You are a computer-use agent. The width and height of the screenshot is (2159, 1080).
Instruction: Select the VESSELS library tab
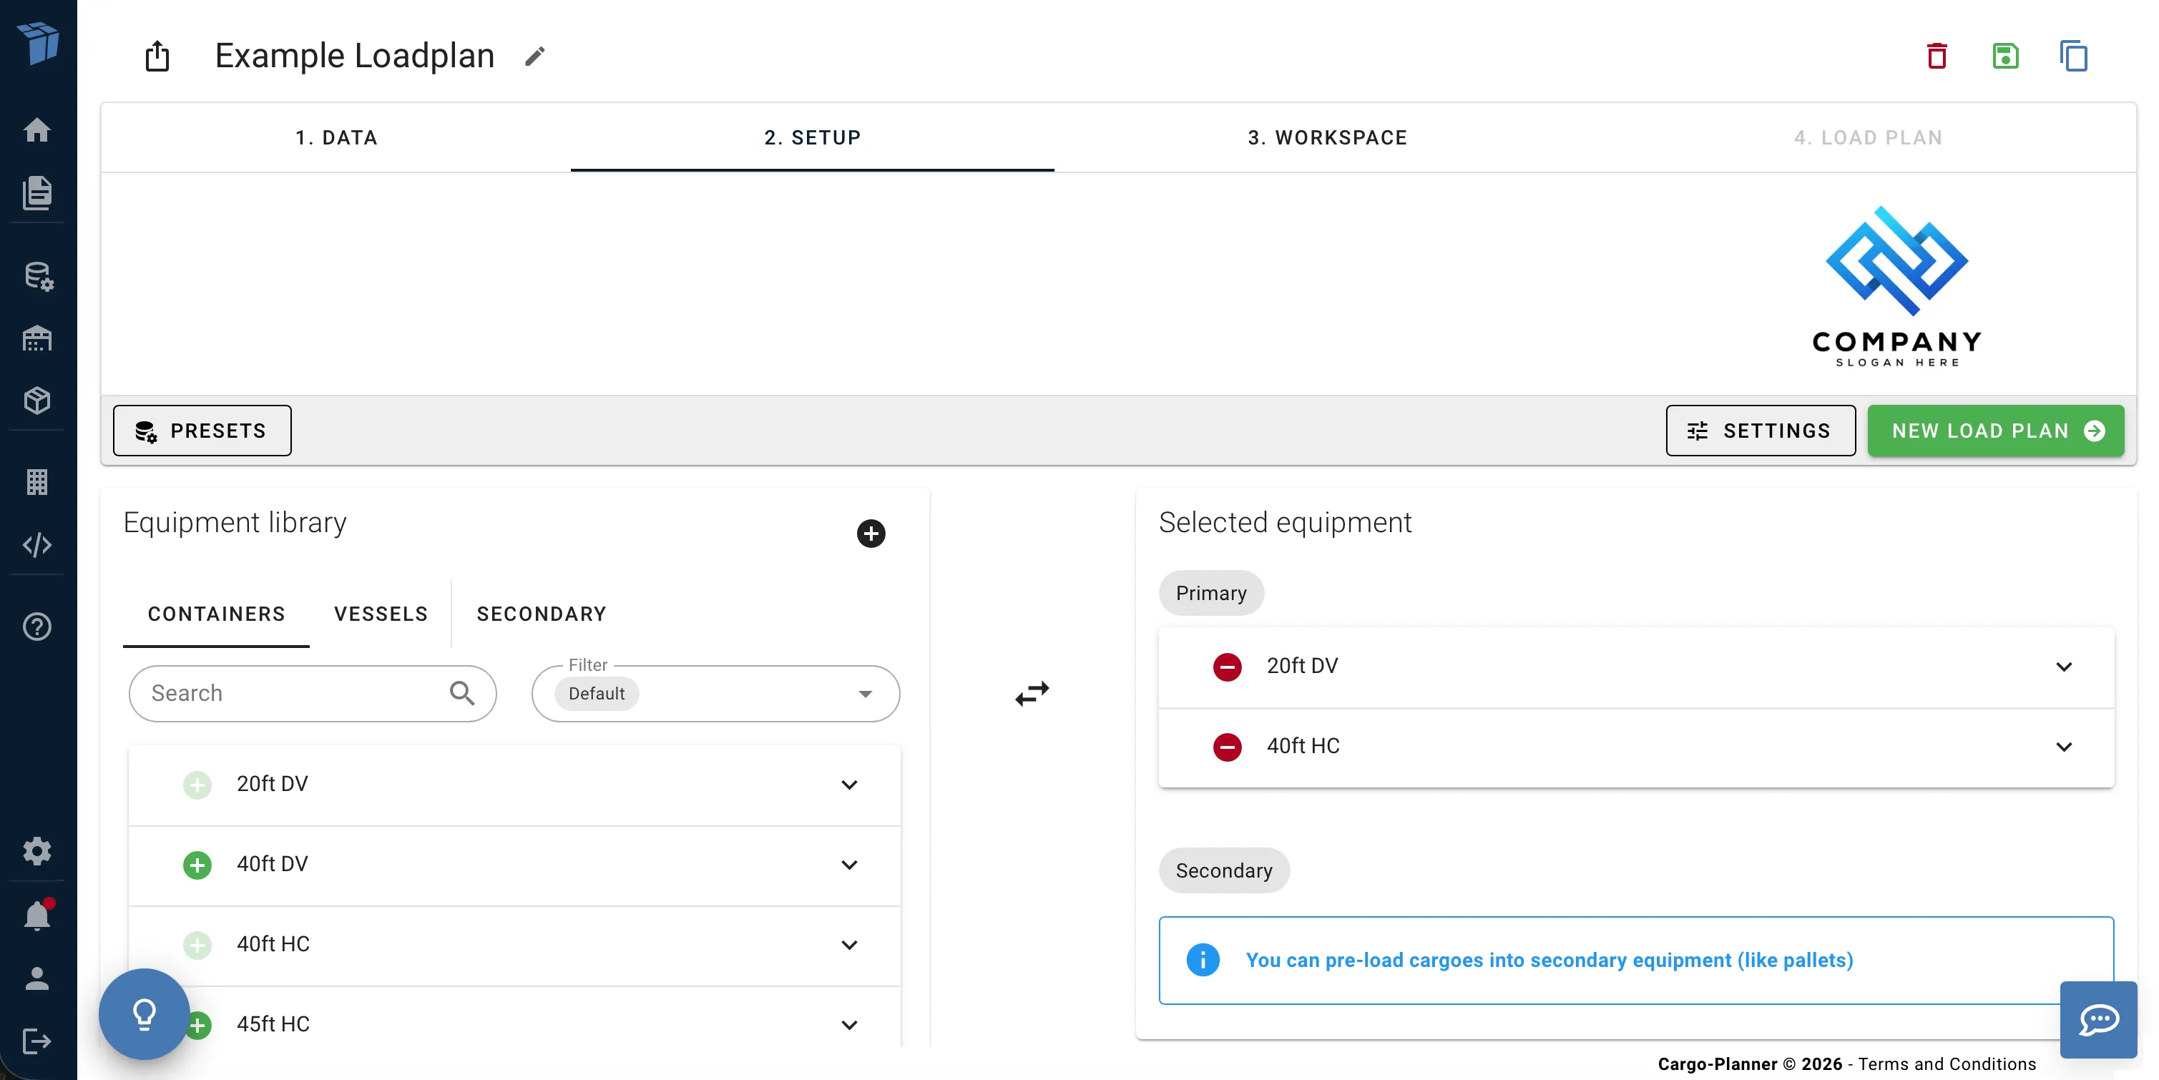(381, 614)
